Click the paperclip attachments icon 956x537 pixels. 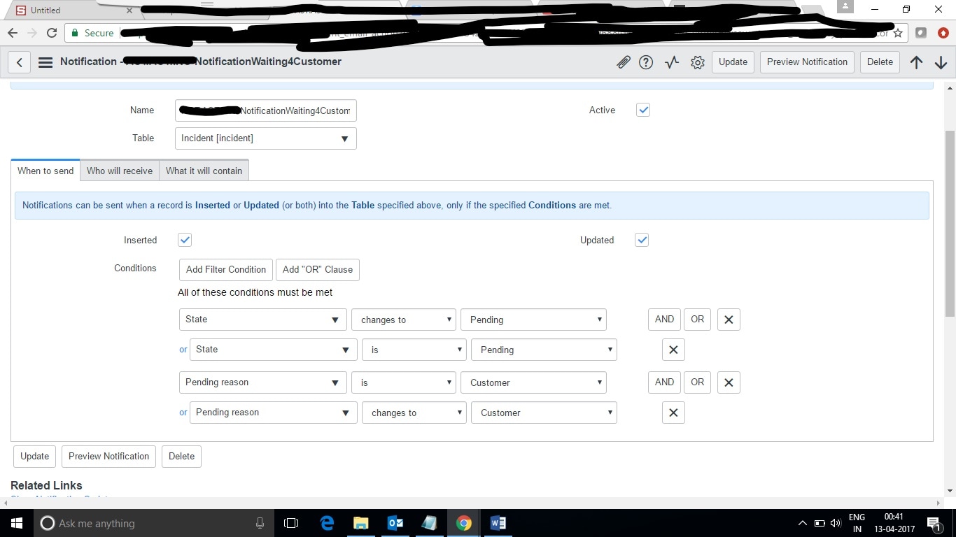point(623,62)
